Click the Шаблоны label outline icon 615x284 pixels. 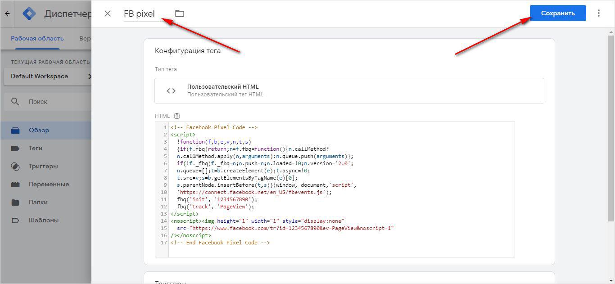tap(15, 220)
